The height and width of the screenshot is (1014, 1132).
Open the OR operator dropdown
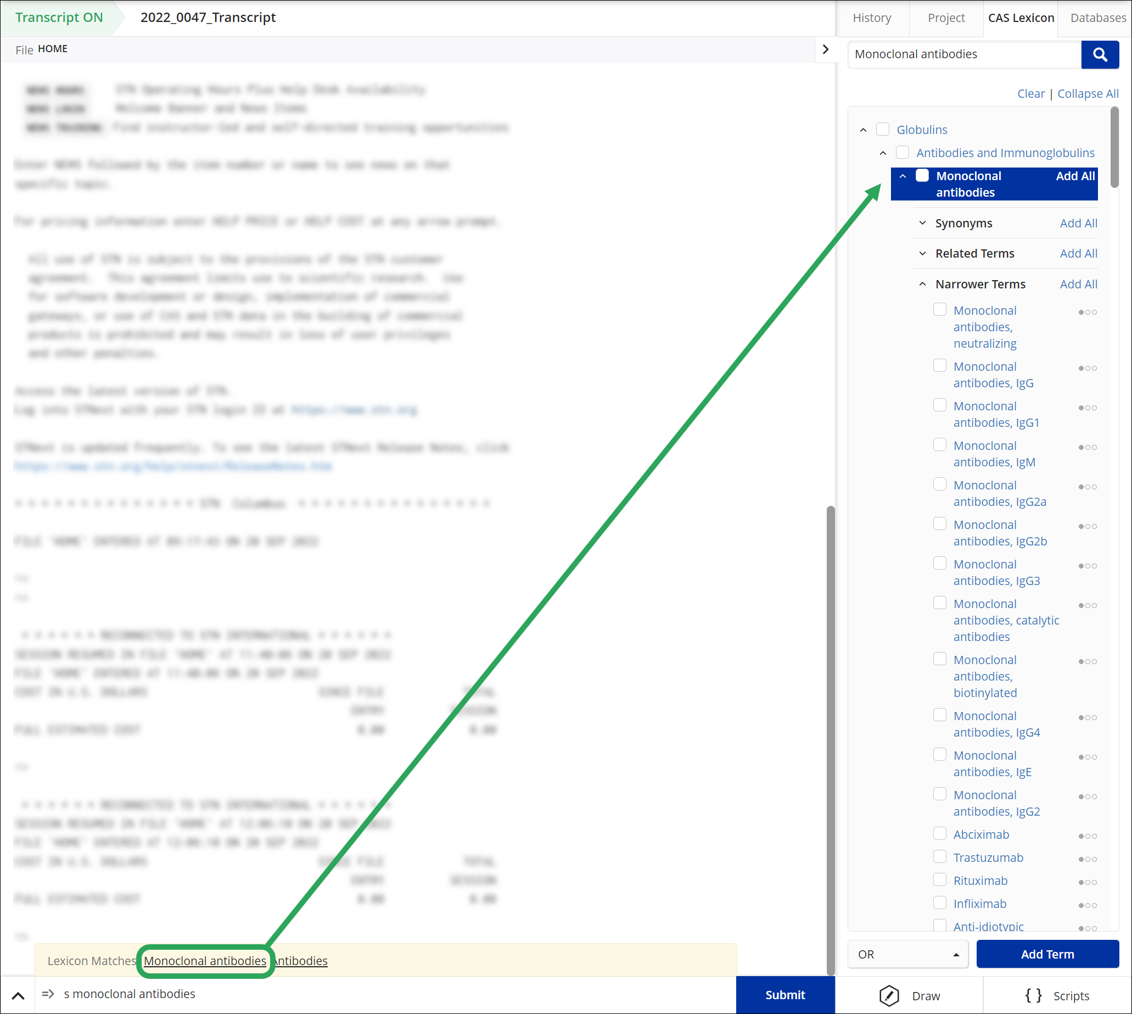(x=908, y=954)
